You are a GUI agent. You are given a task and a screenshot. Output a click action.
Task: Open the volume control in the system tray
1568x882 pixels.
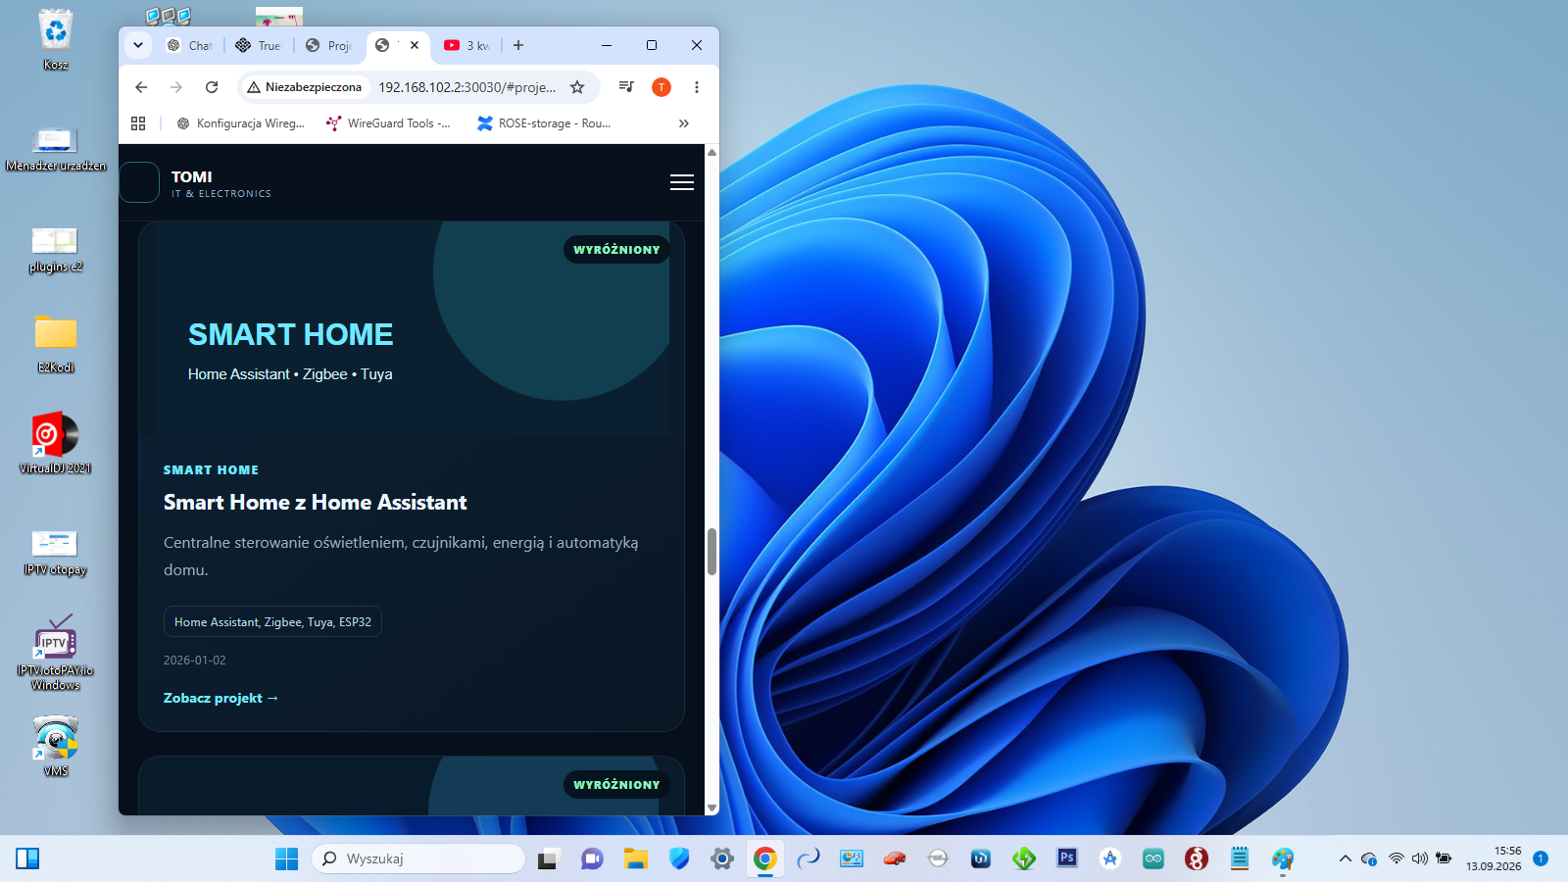[x=1420, y=858]
